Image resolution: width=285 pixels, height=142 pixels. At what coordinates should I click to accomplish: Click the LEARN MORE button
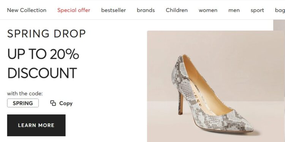tap(36, 125)
